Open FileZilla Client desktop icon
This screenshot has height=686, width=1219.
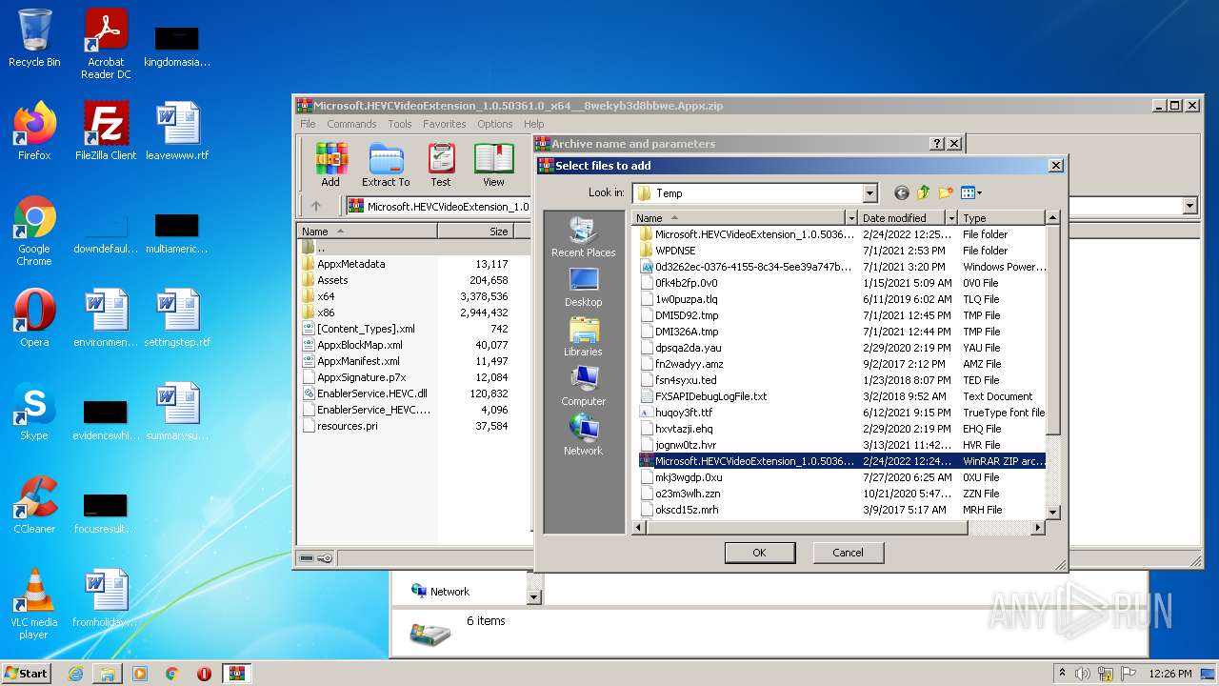(x=106, y=131)
